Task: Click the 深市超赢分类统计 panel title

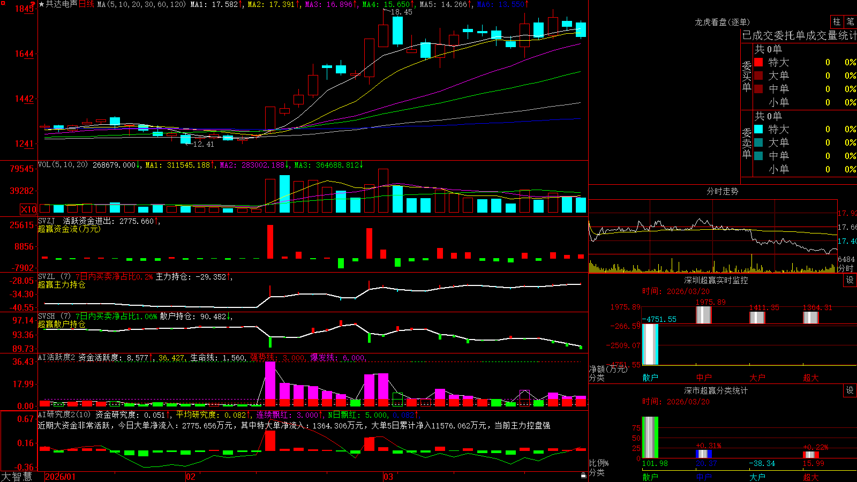Action: click(716, 390)
